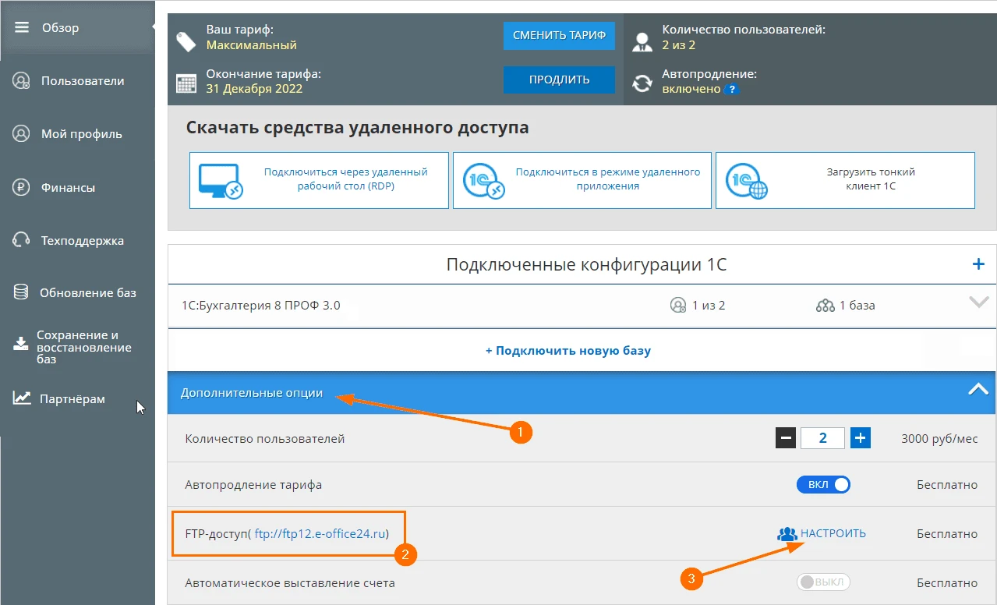Screen dimensions: 997x605
Task: Click the ruble icon for Финансы
Action: coord(21,187)
